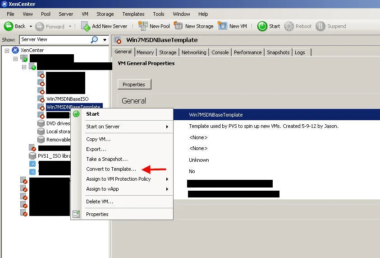Switch to the General tab
The width and height of the screenshot is (380, 258).
(x=123, y=52)
